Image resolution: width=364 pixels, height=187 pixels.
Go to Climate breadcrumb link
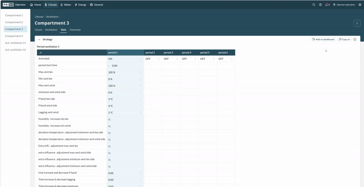[x=39, y=17]
